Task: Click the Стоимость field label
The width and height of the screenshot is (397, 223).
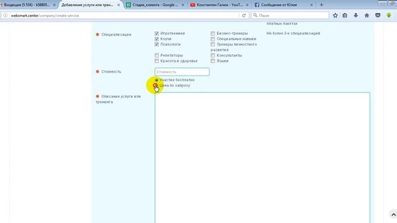Action: click(111, 72)
